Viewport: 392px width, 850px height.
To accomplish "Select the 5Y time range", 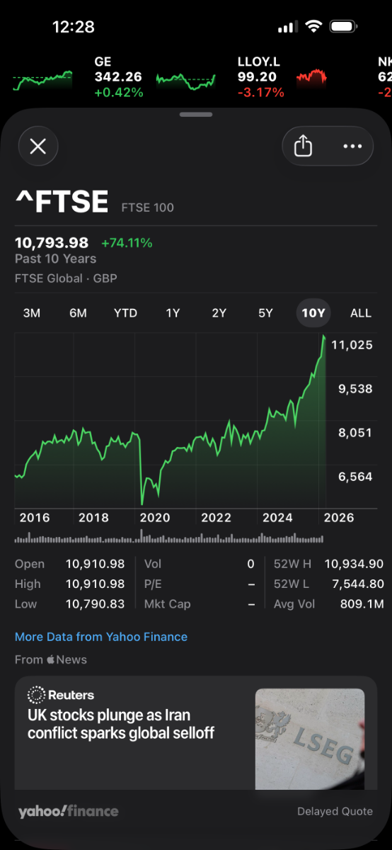I will (x=265, y=313).
